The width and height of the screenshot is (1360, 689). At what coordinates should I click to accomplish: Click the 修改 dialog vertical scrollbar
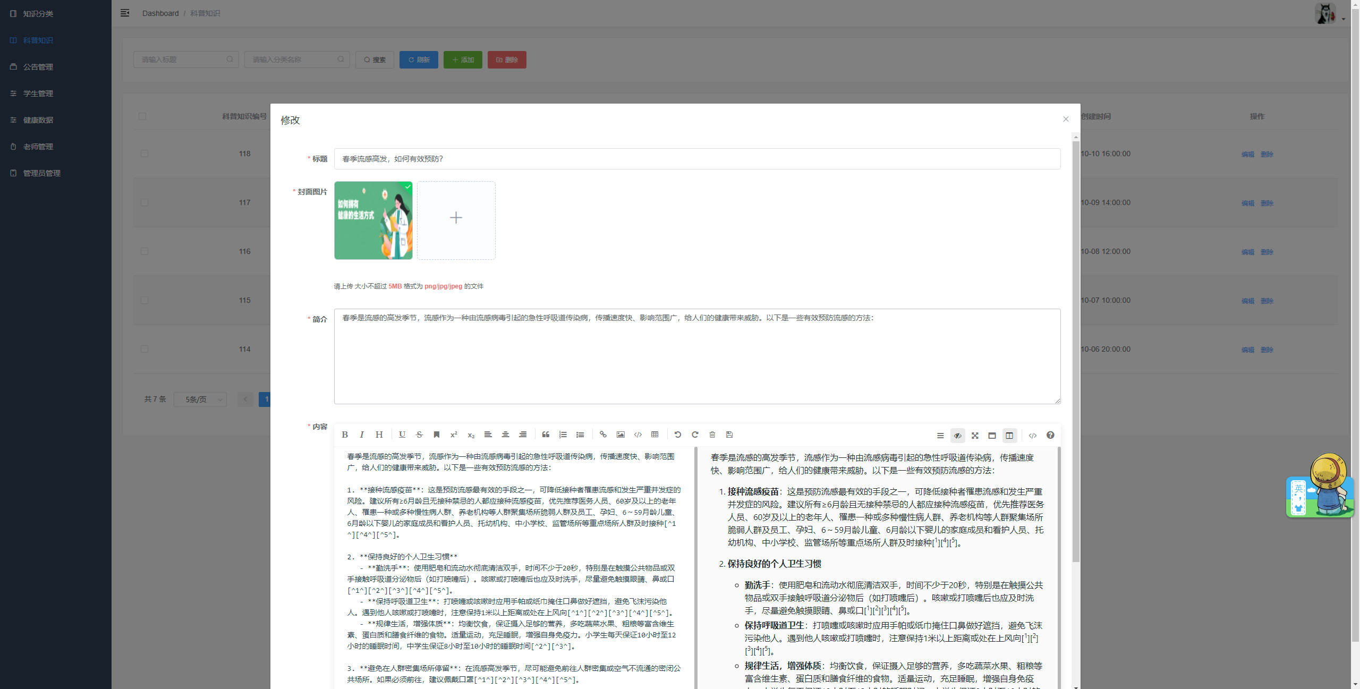click(1076, 351)
